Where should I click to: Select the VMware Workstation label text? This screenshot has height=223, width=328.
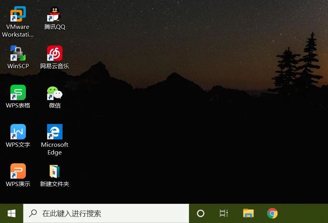(18, 30)
